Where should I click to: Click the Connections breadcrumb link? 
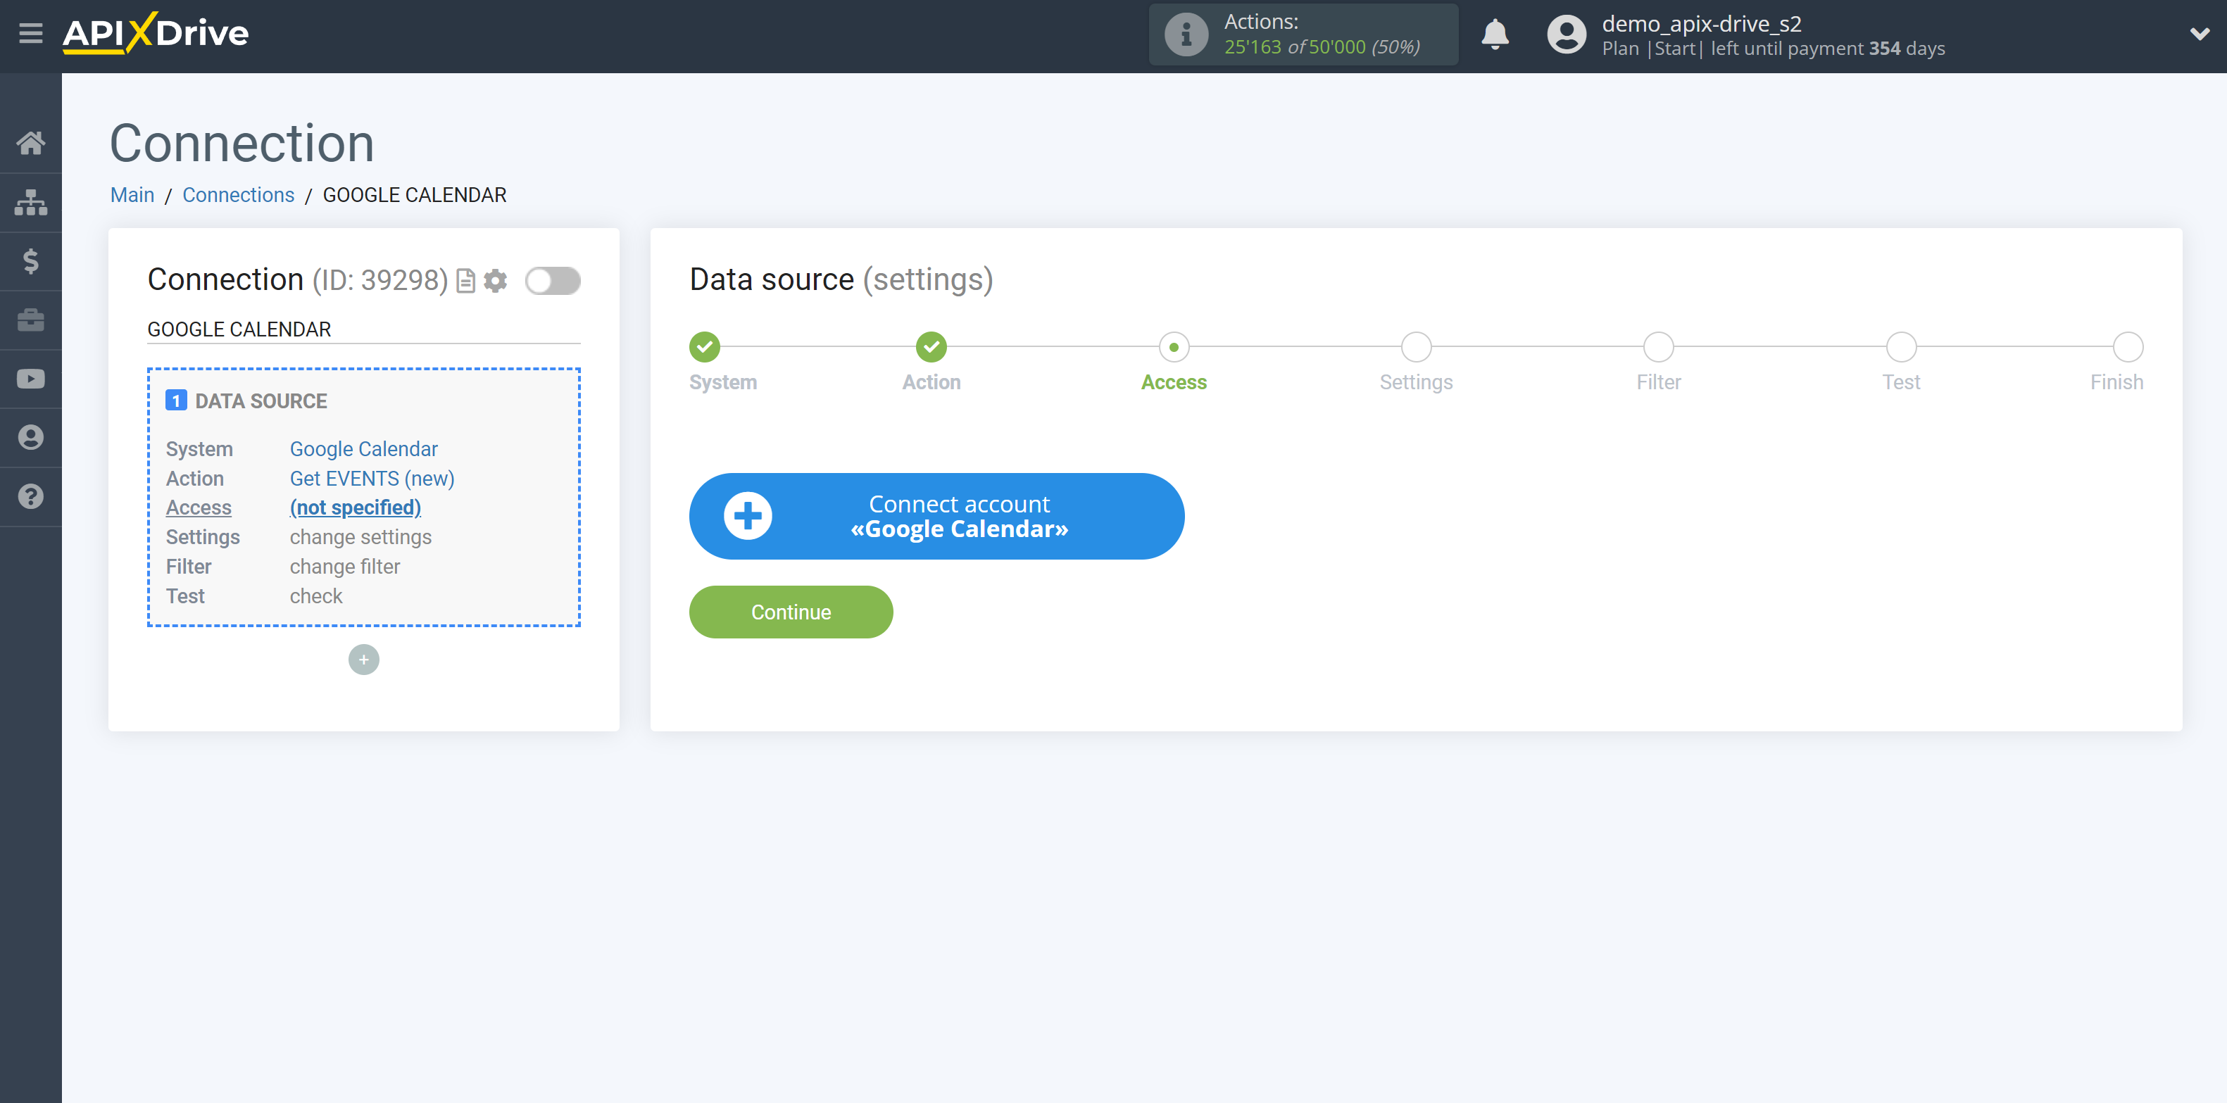237,194
